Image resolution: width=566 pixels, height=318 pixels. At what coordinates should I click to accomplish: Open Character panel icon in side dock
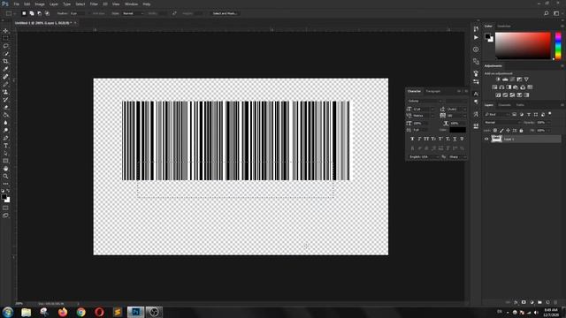(x=476, y=94)
